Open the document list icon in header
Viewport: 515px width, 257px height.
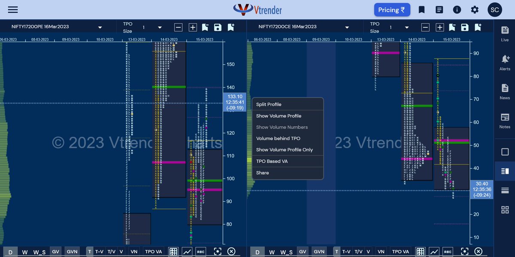pyautogui.click(x=439, y=9)
